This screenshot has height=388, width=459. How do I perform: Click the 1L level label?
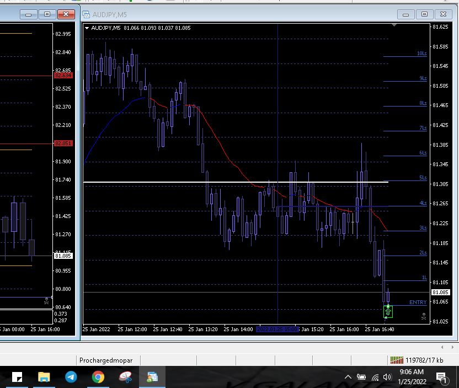tap(424, 277)
